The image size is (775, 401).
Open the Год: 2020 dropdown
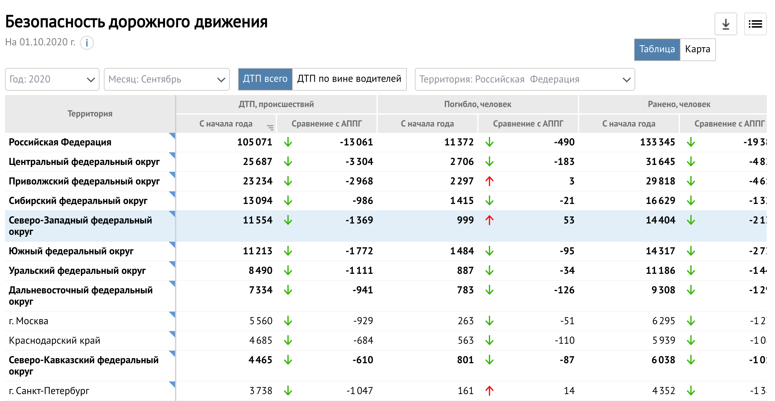point(52,79)
